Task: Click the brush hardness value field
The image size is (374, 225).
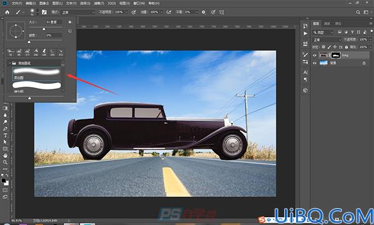Action: click(x=54, y=35)
